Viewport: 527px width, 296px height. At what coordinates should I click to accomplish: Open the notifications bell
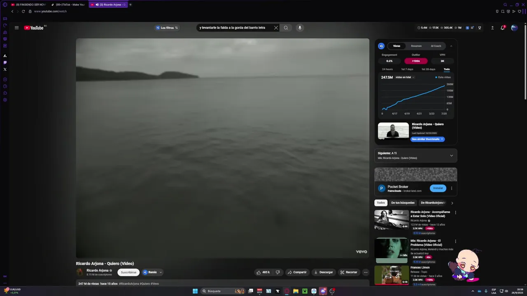503,28
